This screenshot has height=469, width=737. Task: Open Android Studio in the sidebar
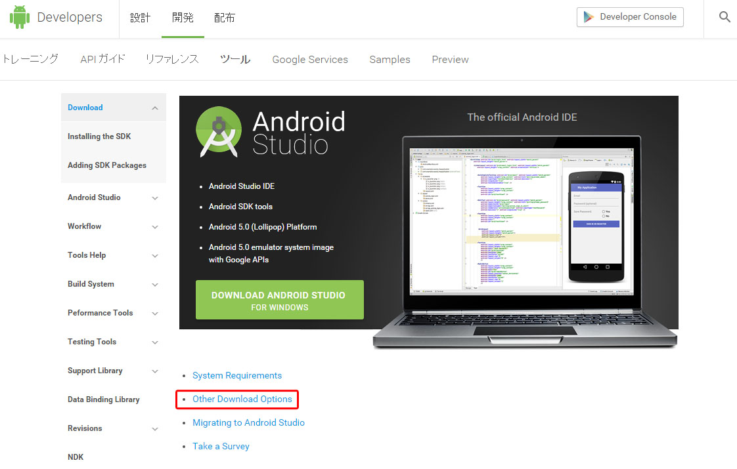[94, 197]
